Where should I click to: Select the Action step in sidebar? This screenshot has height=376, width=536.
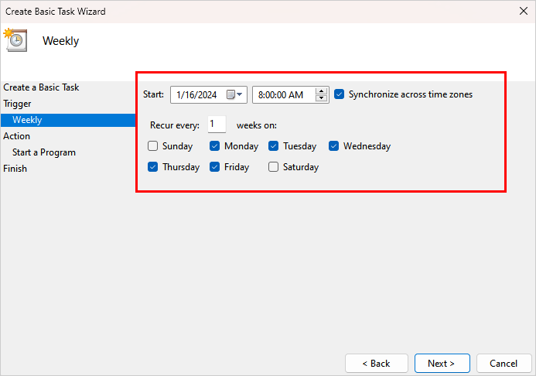click(17, 136)
